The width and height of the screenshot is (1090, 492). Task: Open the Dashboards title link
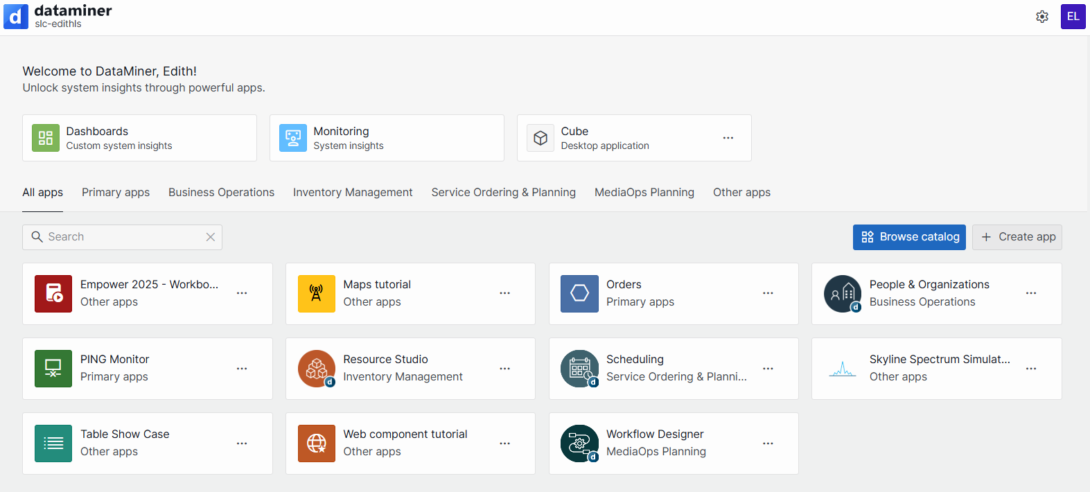click(97, 131)
